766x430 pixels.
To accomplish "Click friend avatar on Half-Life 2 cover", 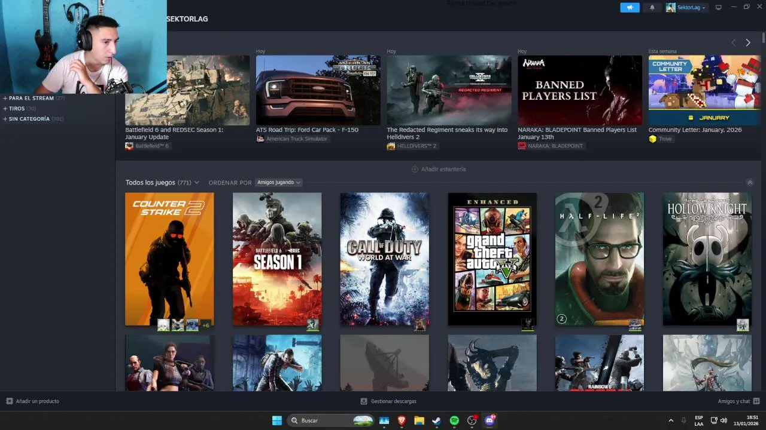I will [x=635, y=325].
